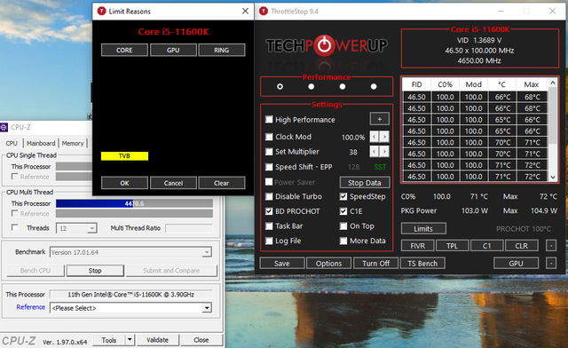
Task: Decrease Set Multiplier with left arrow
Action: coord(375,152)
